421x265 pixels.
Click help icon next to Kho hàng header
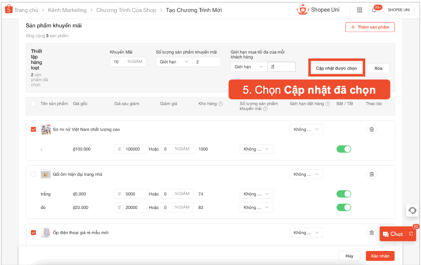(x=220, y=104)
